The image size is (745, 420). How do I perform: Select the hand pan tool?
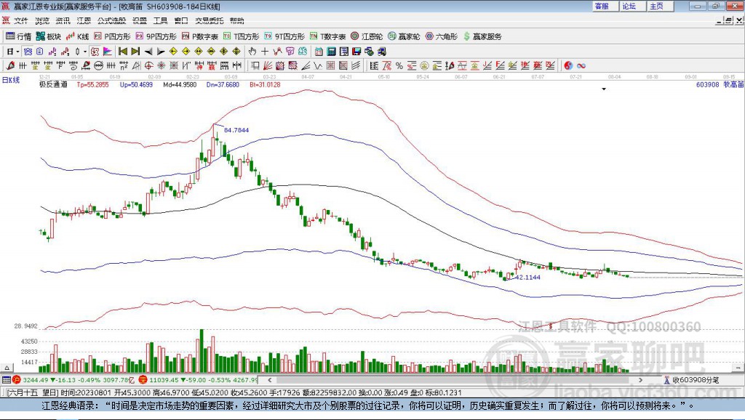pyautogui.click(x=252, y=52)
